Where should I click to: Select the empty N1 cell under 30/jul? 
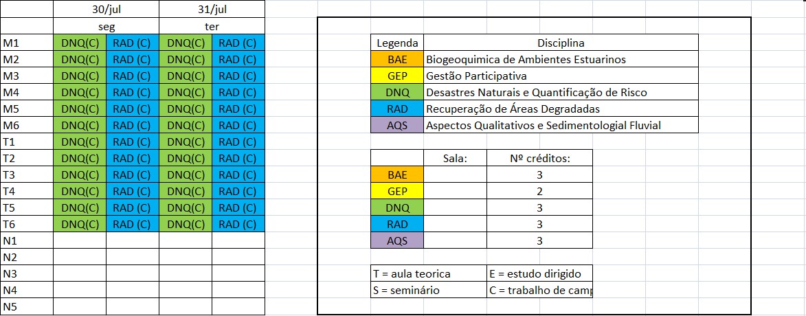(80, 240)
